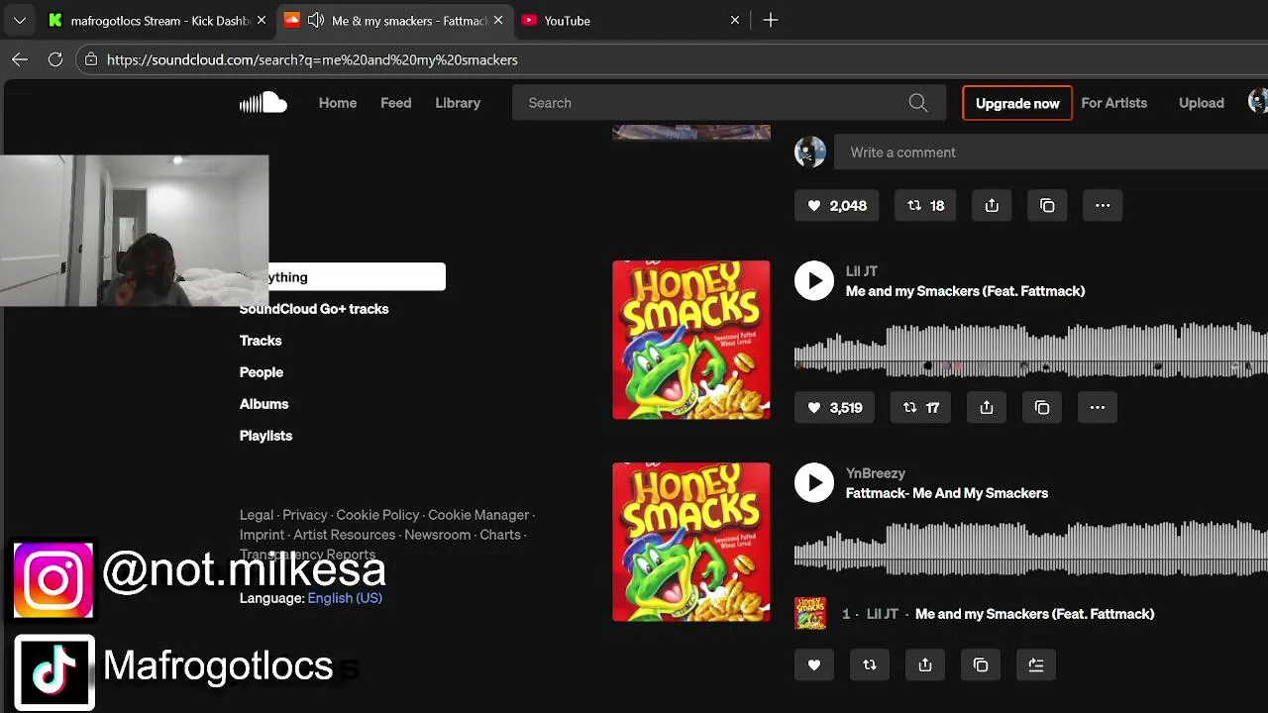This screenshot has width=1268, height=713.
Task: Open the YnBreezy user link
Action: [876, 473]
